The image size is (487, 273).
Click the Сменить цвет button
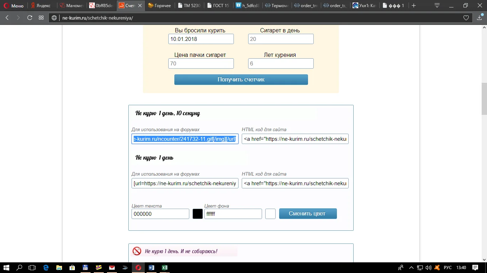pos(308,214)
